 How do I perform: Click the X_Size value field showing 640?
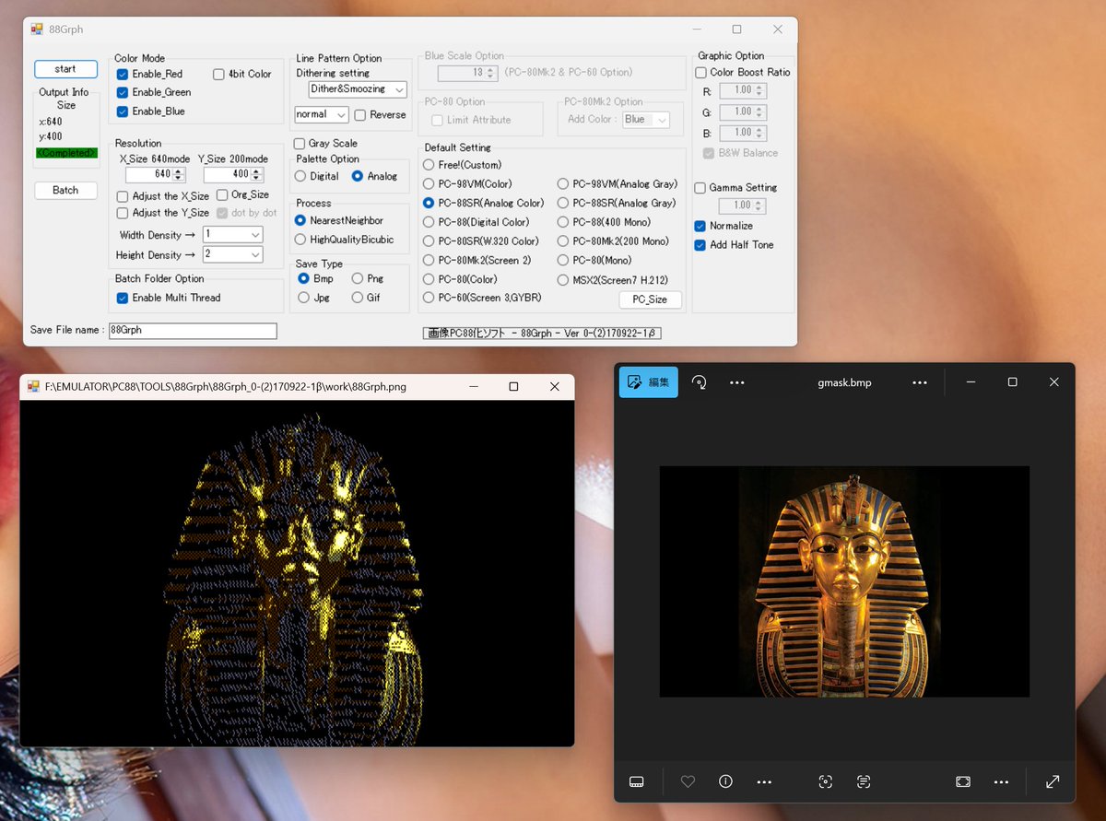(148, 174)
